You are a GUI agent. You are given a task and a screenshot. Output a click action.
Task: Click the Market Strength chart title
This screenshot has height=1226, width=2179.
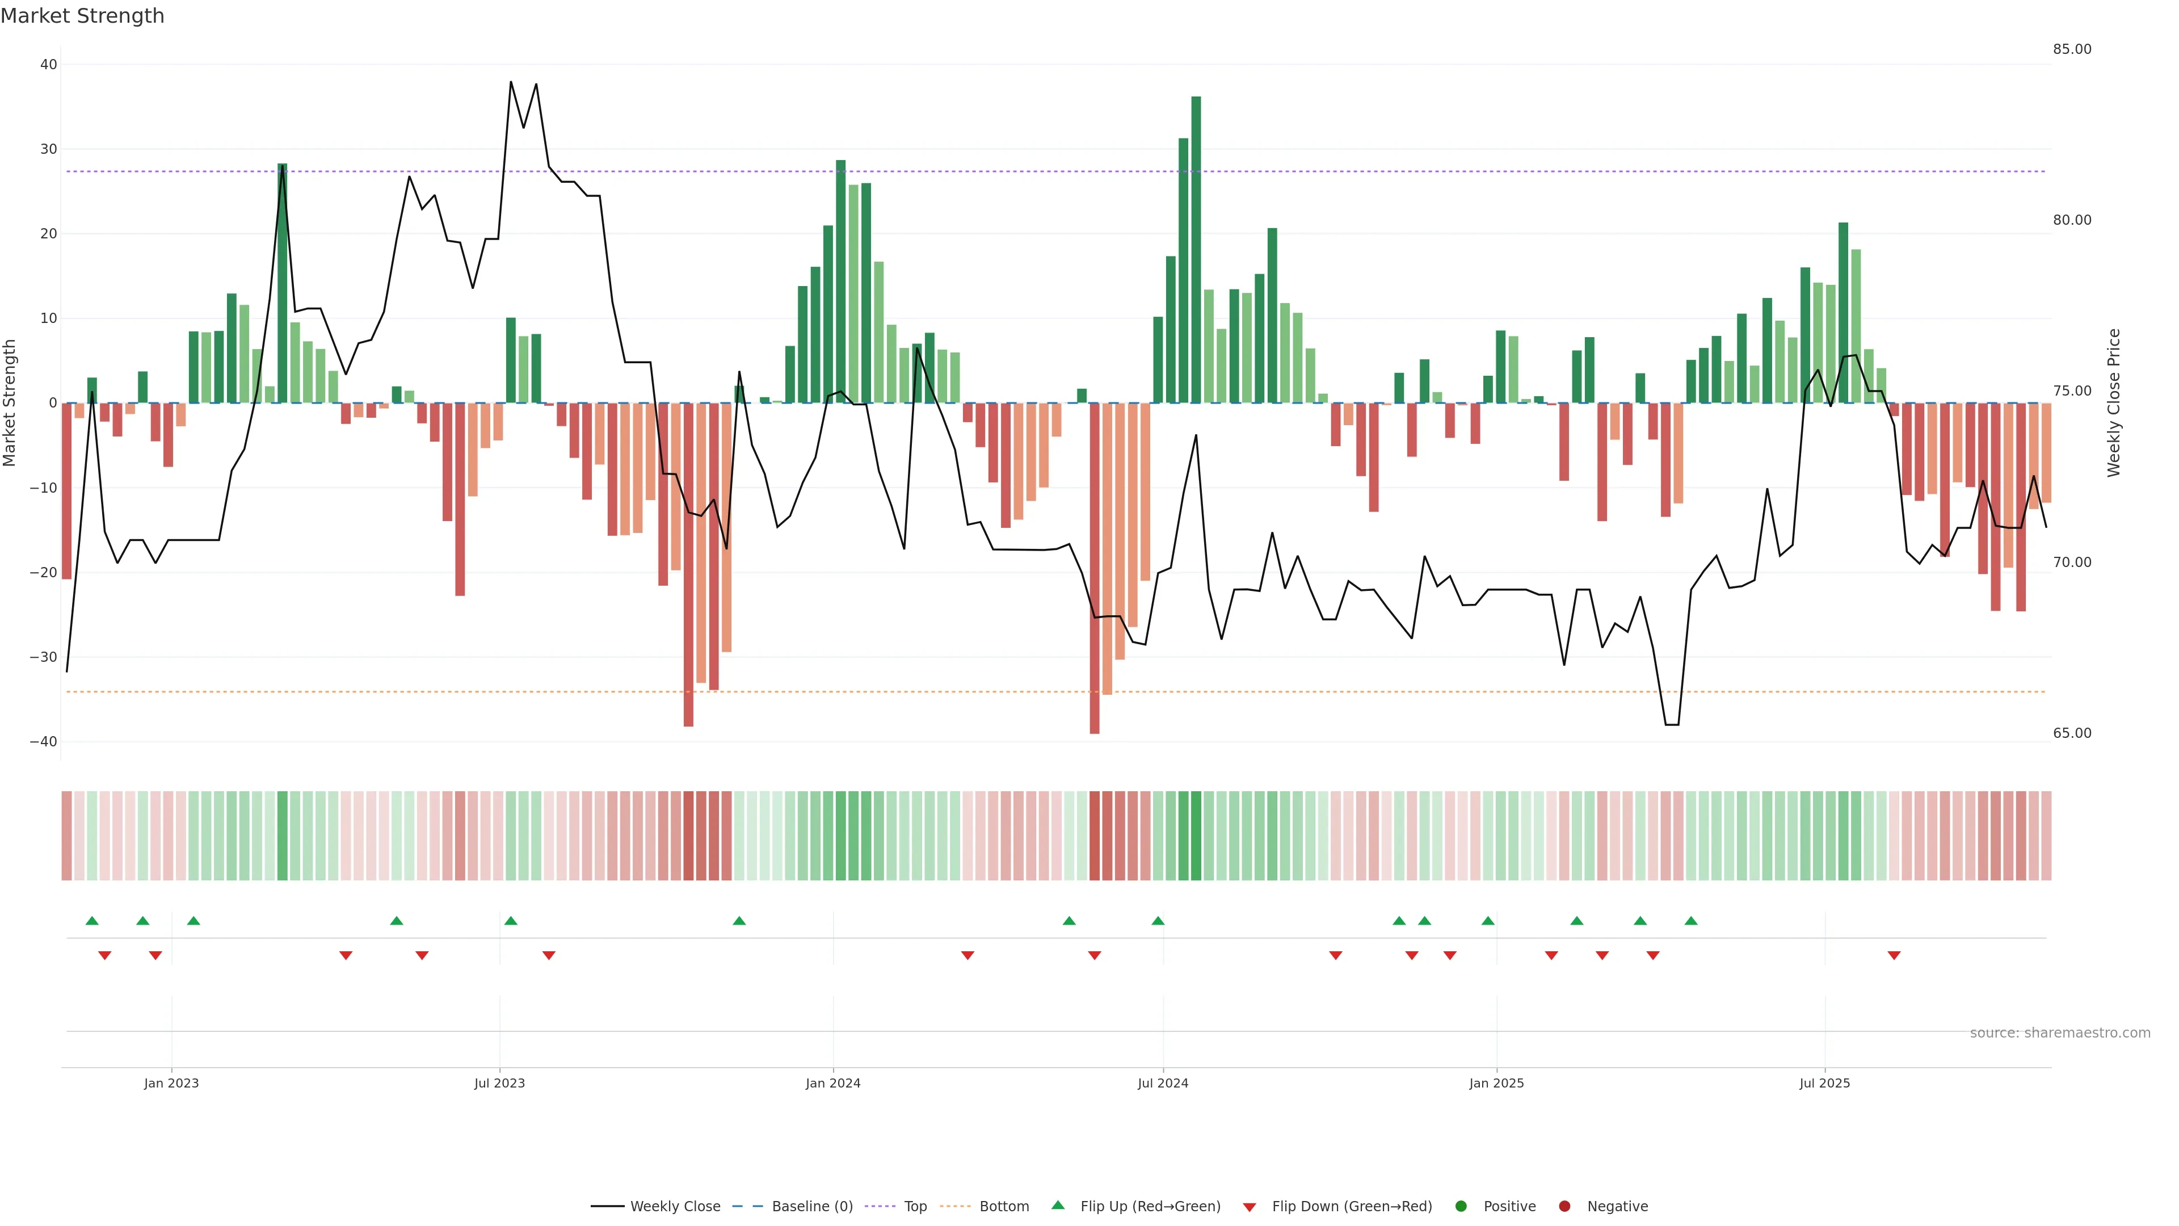[82, 16]
